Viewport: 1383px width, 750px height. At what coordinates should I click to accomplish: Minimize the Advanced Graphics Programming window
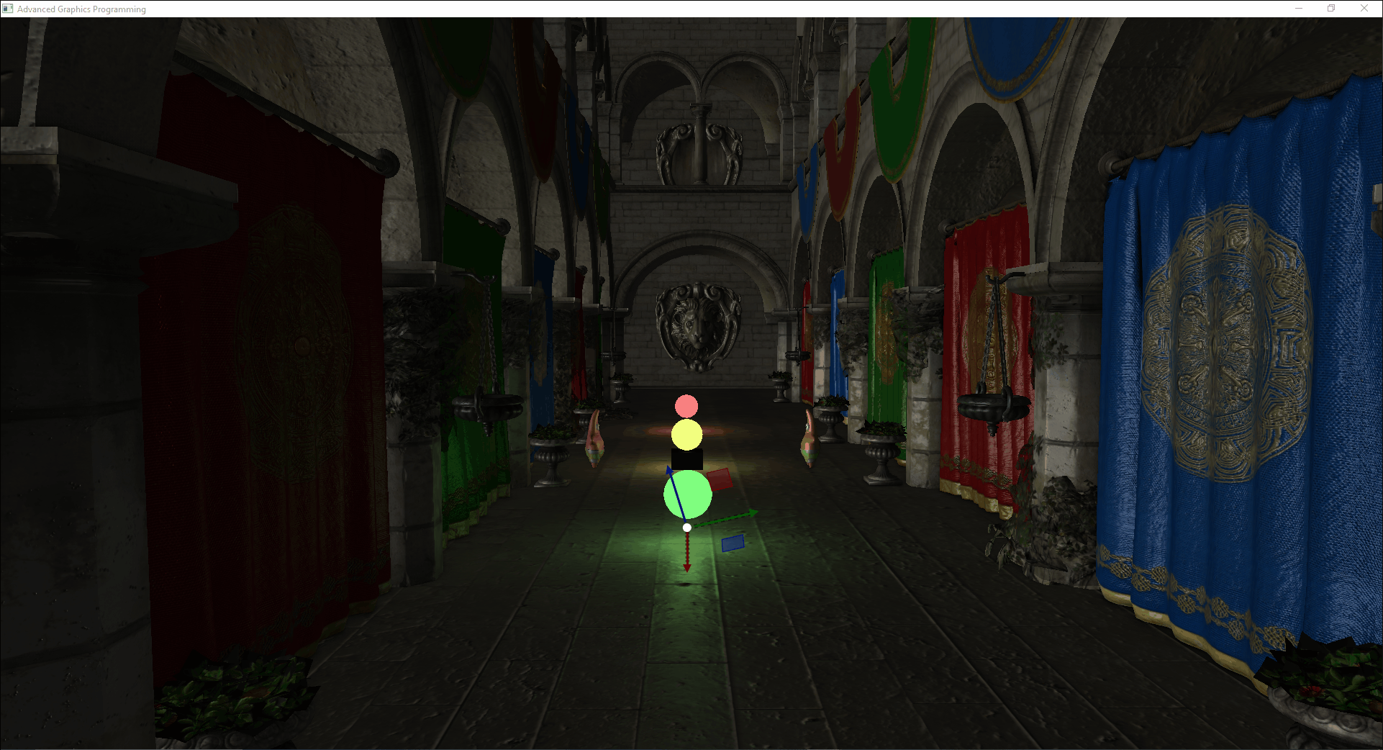tap(1299, 9)
